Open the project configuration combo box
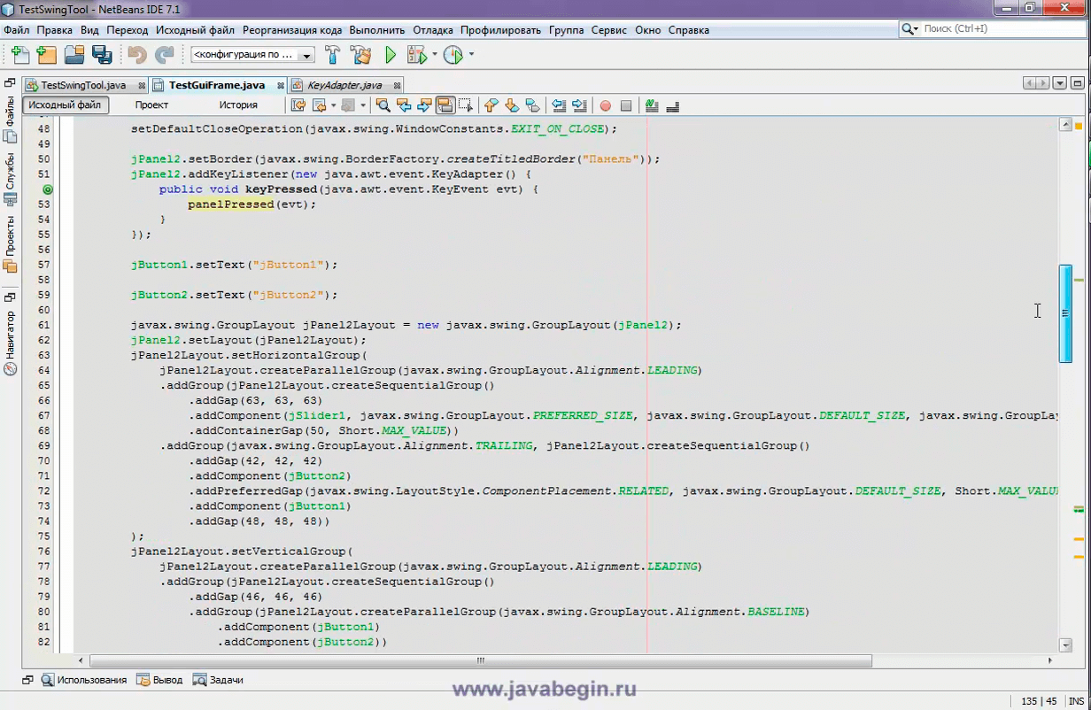The height and width of the screenshot is (710, 1091). click(x=252, y=55)
